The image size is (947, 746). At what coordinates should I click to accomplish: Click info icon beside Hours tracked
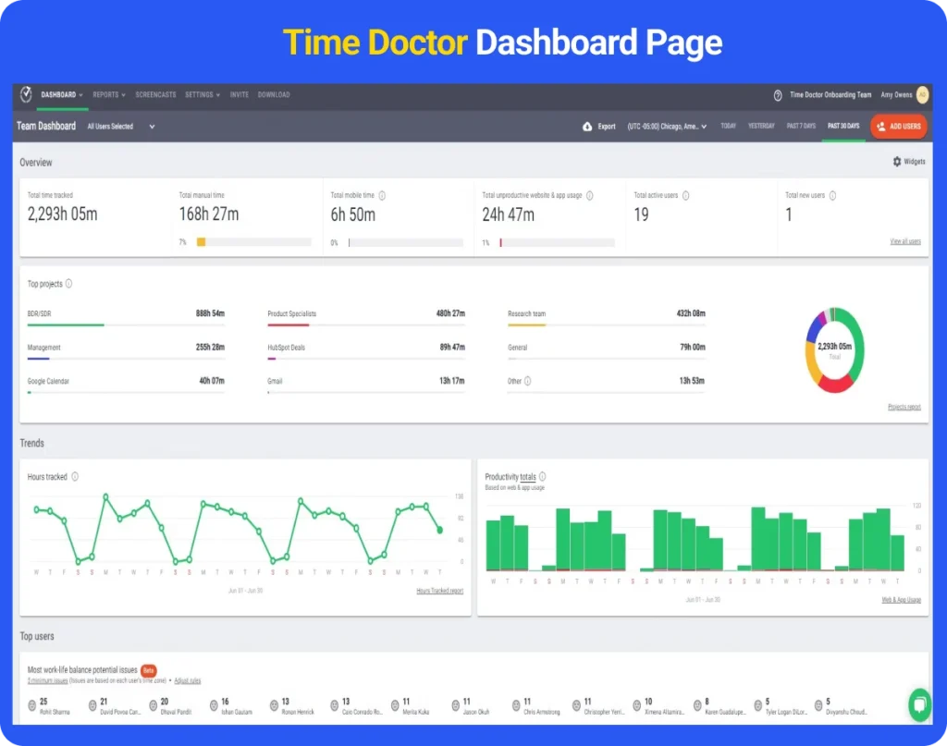pos(75,477)
